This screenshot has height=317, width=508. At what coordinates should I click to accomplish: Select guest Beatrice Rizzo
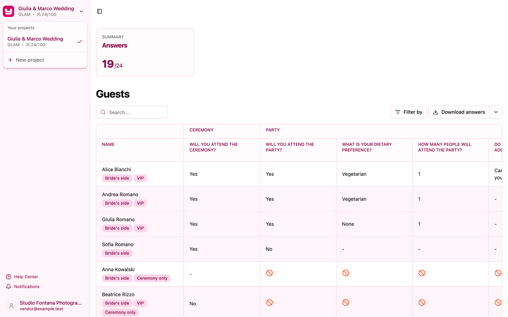[118, 294]
